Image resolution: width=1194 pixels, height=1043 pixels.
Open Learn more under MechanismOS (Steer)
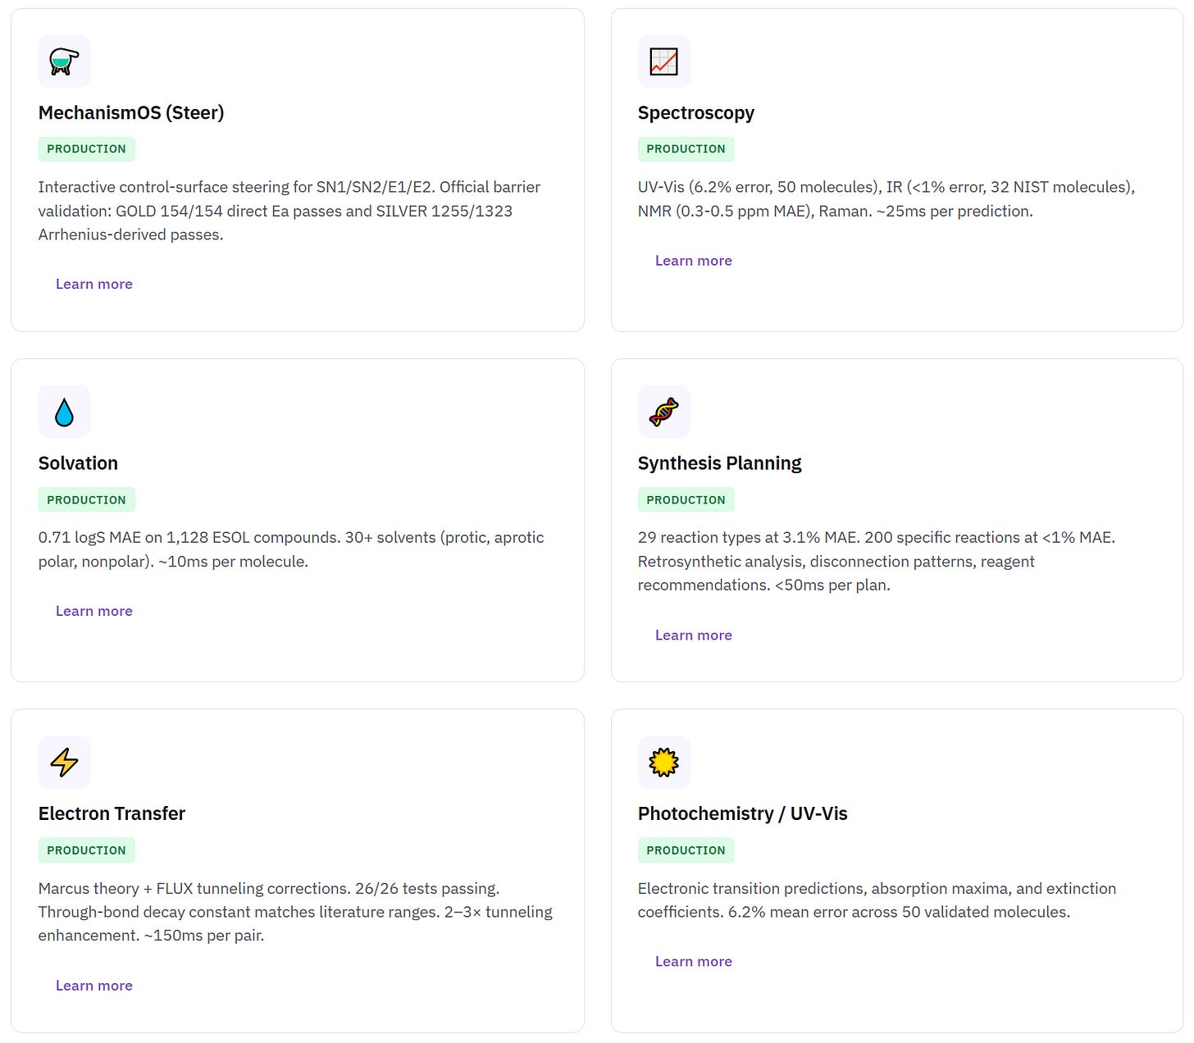pyautogui.click(x=94, y=285)
